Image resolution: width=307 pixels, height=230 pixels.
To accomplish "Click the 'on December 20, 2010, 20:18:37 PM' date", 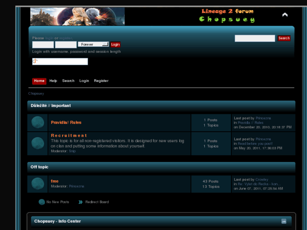I will pyautogui.click(x=263, y=127).
